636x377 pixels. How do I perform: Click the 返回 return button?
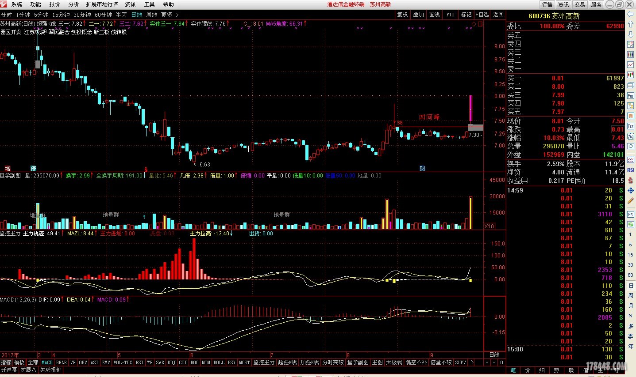coord(498,15)
